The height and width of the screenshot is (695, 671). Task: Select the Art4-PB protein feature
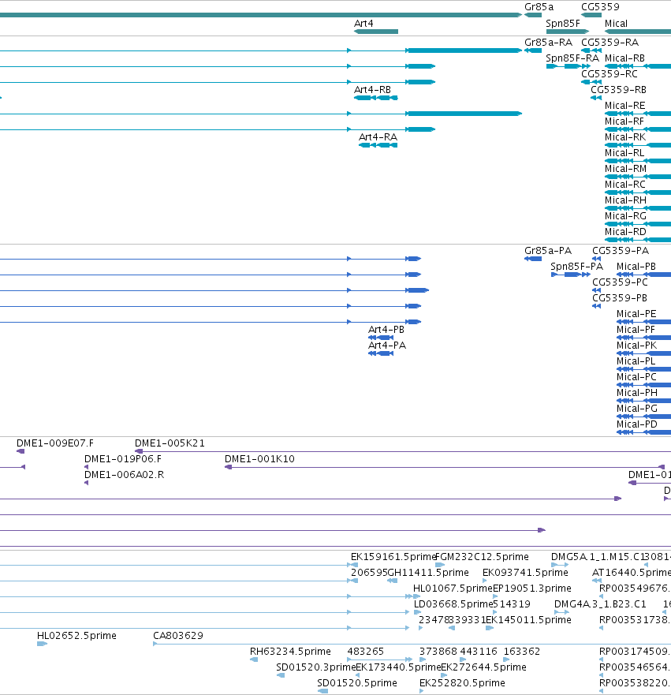[x=381, y=338]
